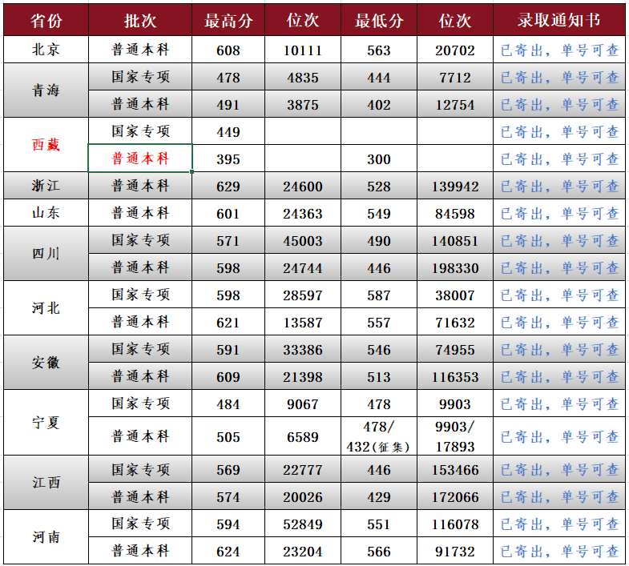Select the rank value 24363
629x566 pixels.
click(x=303, y=214)
